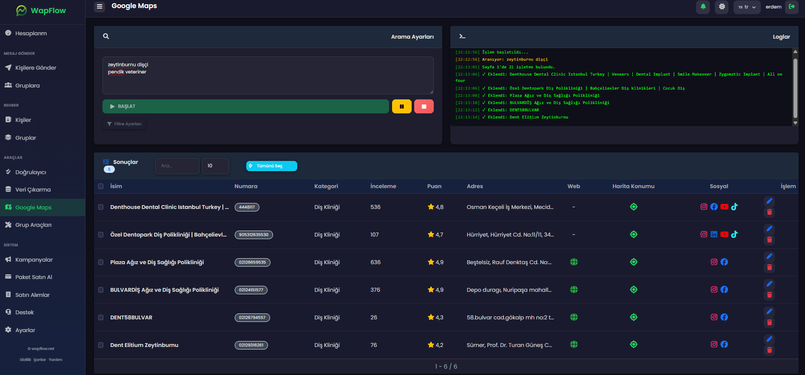Pause the search with the yellow button
Image resolution: width=805 pixels, height=375 pixels.
pos(401,107)
